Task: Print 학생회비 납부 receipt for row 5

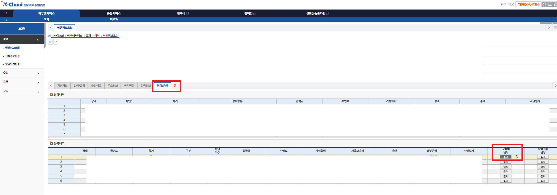Action: pos(543,176)
